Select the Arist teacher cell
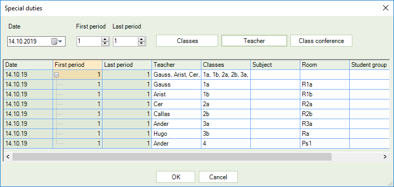The height and width of the screenshot is (187, 394). [x=176, y=94]
